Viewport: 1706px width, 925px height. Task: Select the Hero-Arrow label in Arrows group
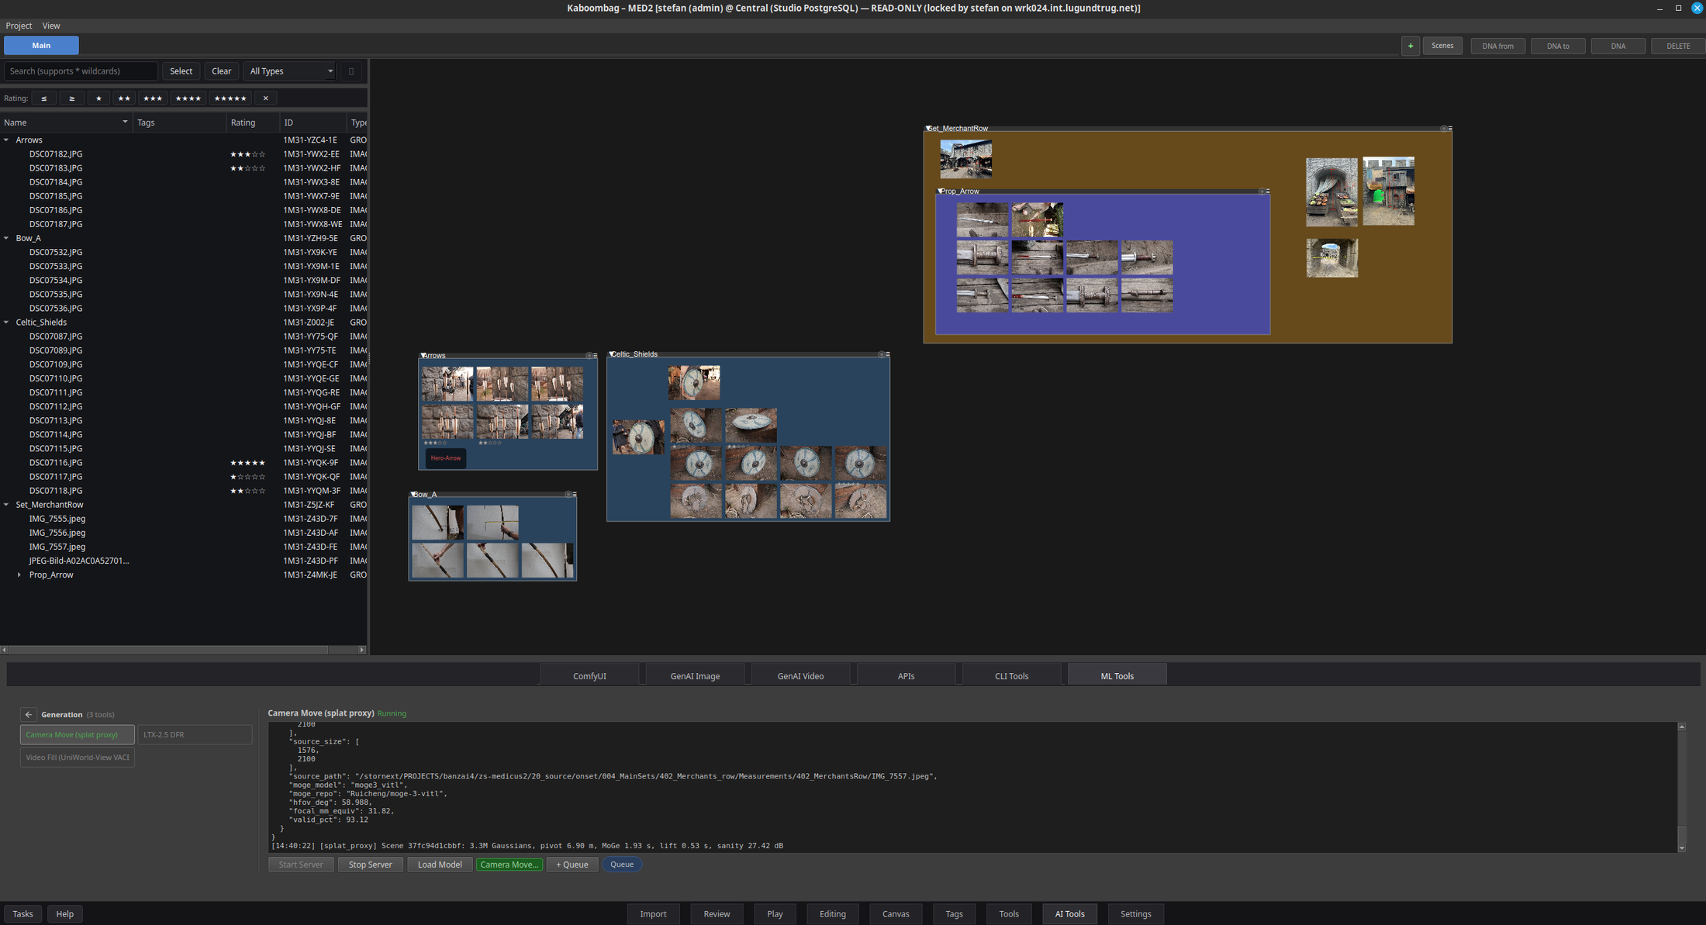click(446, 458)
